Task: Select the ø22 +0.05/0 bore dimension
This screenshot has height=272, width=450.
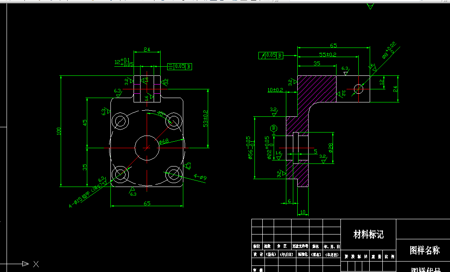Action: pyautogui.click(x=268, y=148)
